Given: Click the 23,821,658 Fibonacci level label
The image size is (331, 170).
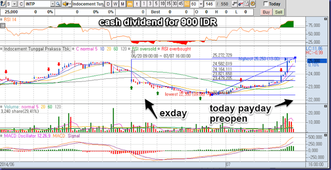Looking at the screenshot, I should pyautogui.click(x=223, y=74).
